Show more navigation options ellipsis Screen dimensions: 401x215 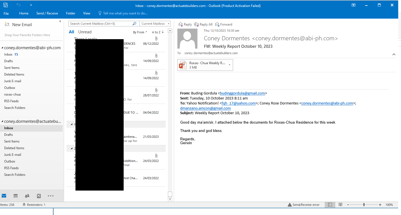51,196
